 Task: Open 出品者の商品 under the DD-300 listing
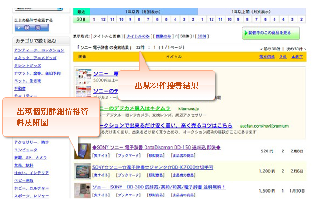pyautogui.click(x=183, y=195)
